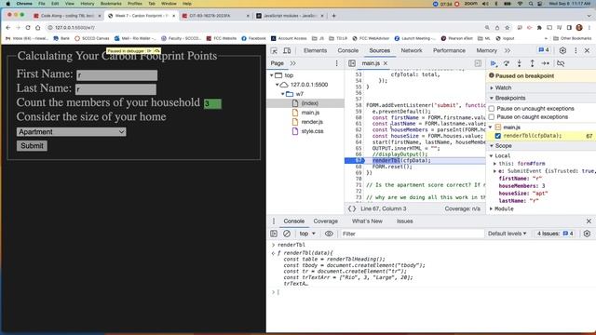Open console settings gear
Image resolution: width=596 pixels, height=335 pixels.
[587, 234]
